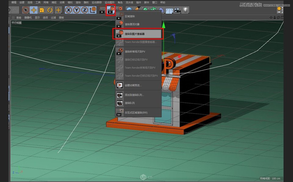Screen dimensions: 293x182
Task: Open the 显示 viewport dropdown
Action: tap(37, 17)
